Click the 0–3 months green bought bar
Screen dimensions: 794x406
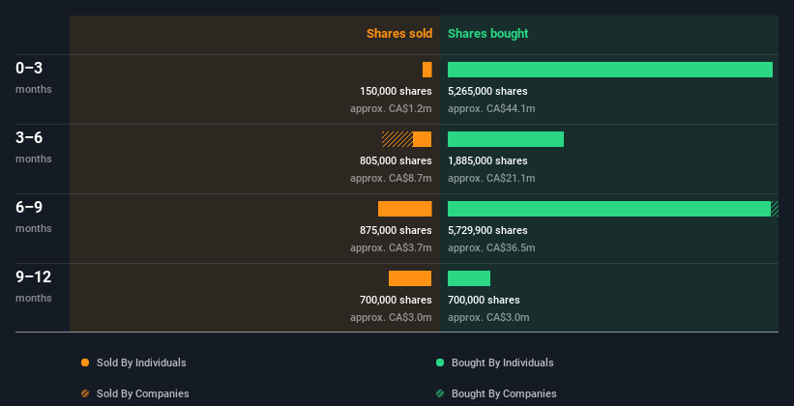coord(609,70)
